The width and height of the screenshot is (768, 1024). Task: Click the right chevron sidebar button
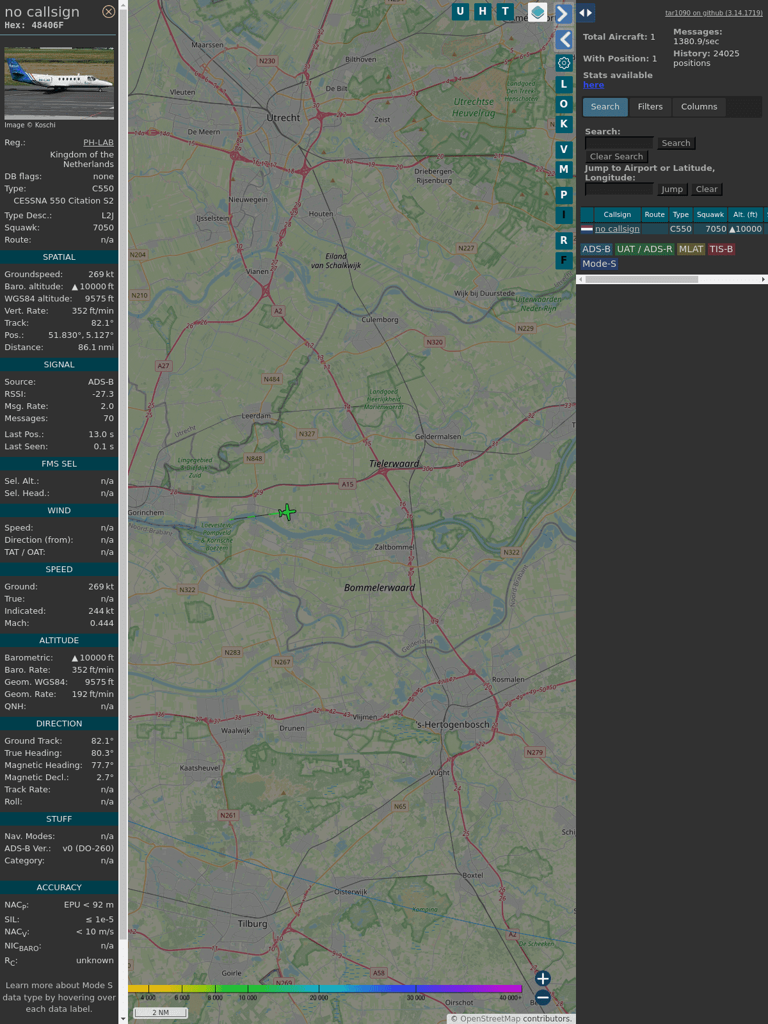(x=563, y=13)
